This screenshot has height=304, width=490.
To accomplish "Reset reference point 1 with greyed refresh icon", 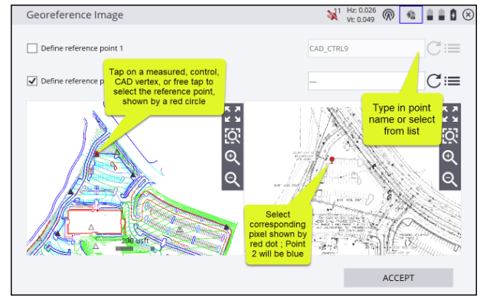I will [434, 48].
